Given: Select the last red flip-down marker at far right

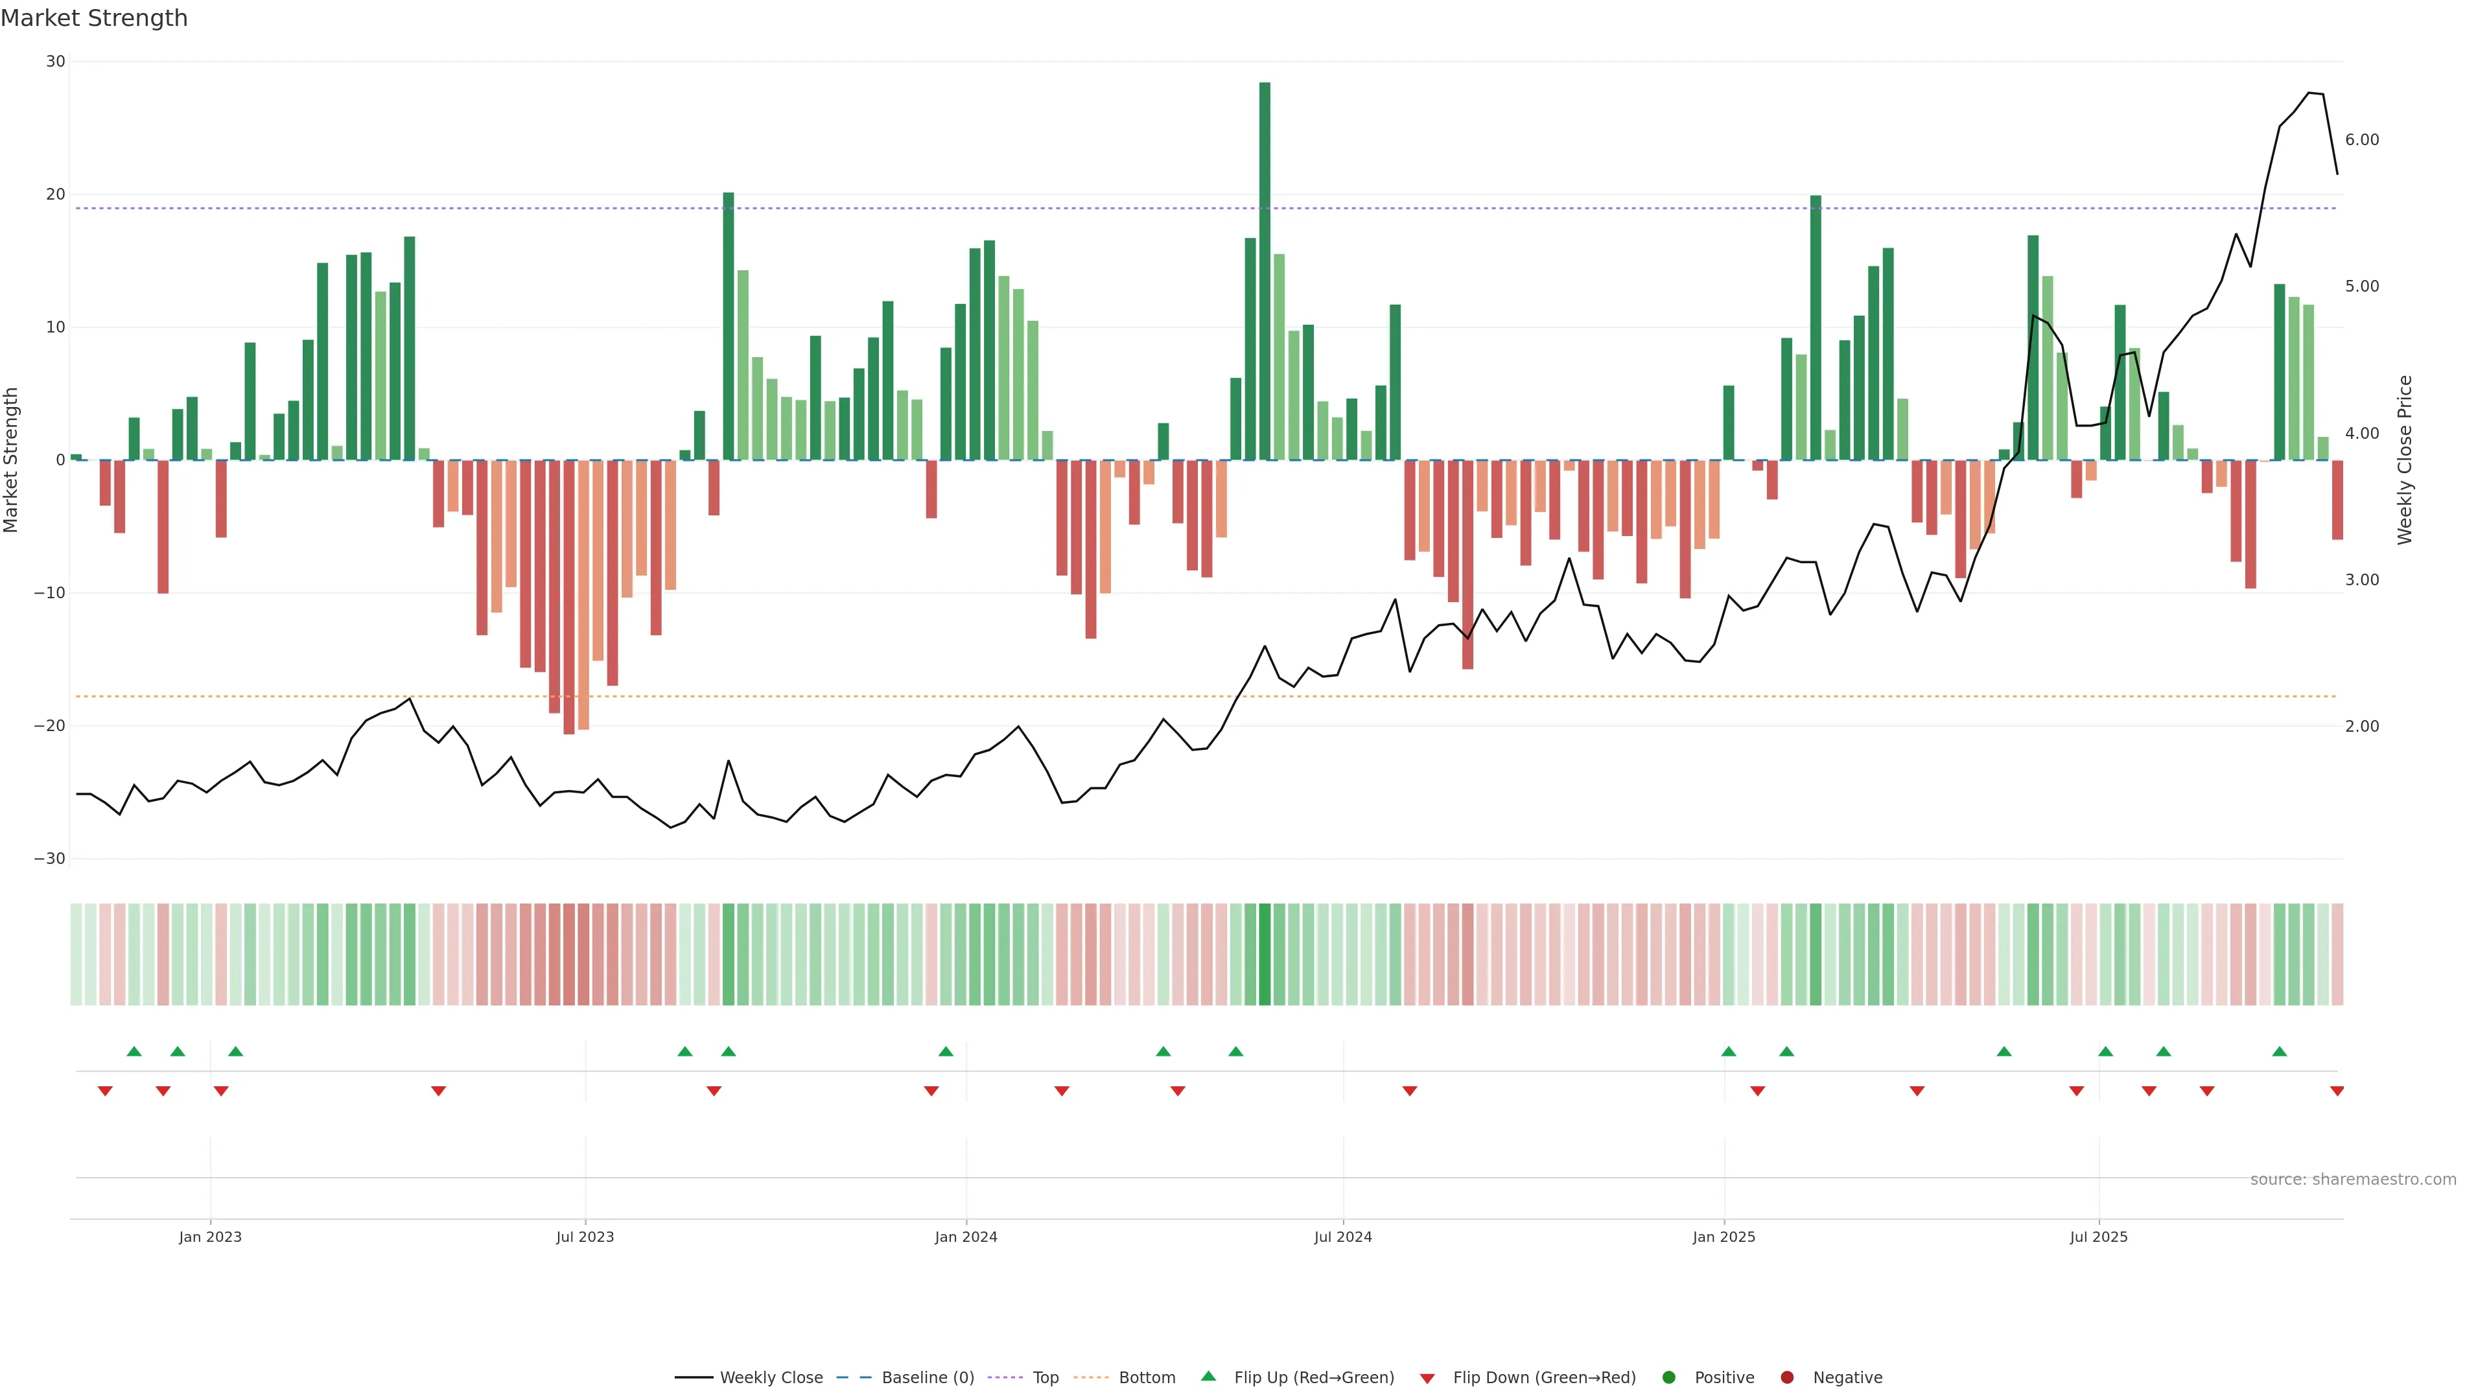Looking at the screenshot, I should [2336, 1091].
